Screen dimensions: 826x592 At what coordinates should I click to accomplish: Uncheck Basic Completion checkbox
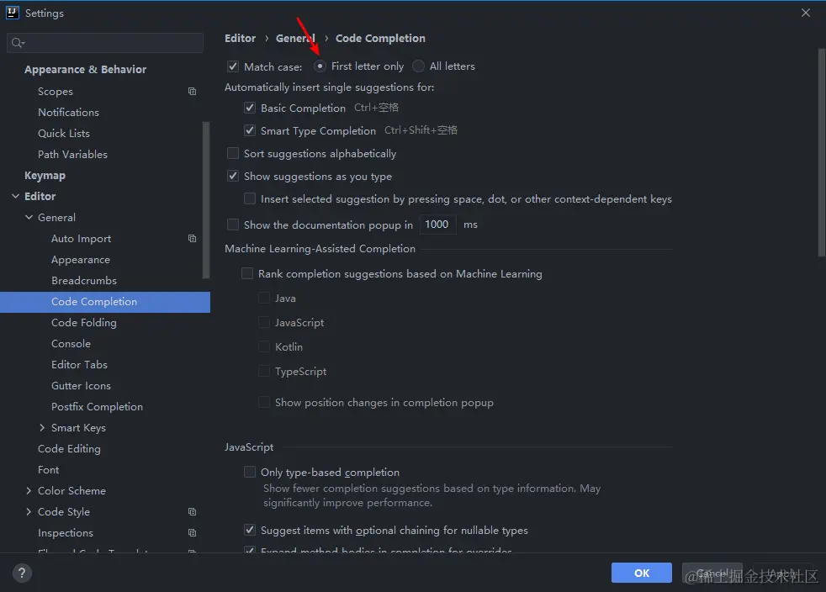(x=250, y=108)
